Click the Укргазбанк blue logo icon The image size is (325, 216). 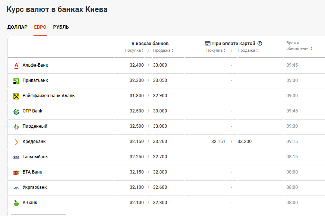pos(16,188)
